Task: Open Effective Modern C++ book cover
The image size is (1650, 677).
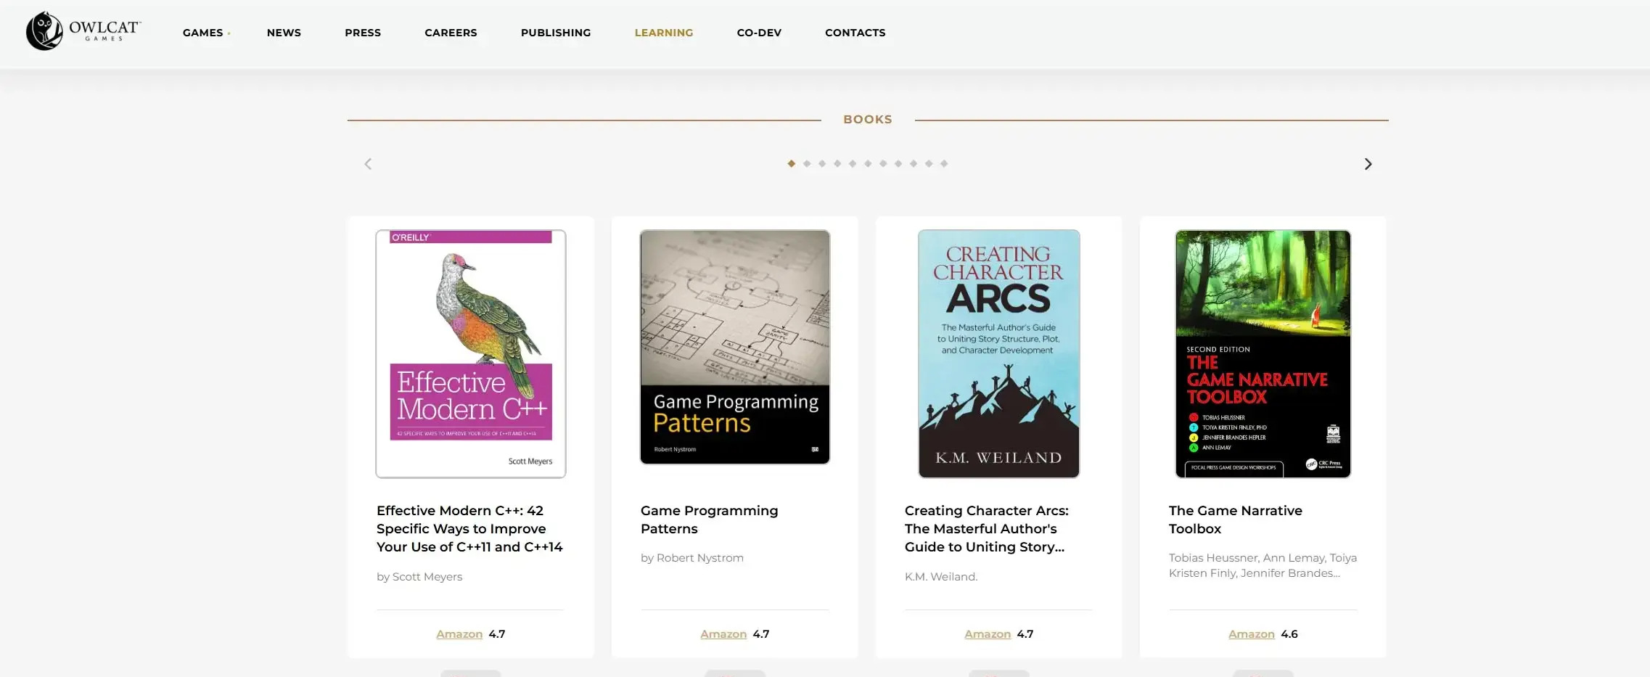Action: [x=470, y=353]
